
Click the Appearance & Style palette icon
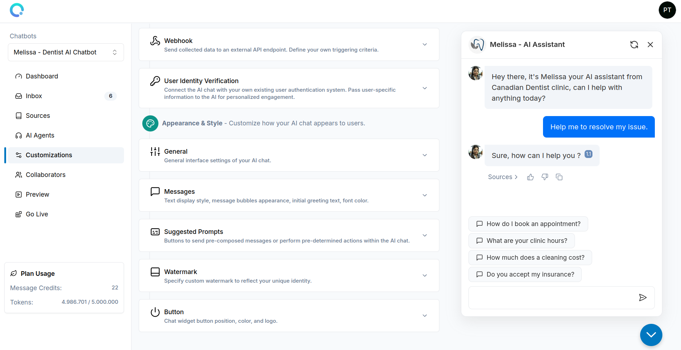(x=150, y=123)
